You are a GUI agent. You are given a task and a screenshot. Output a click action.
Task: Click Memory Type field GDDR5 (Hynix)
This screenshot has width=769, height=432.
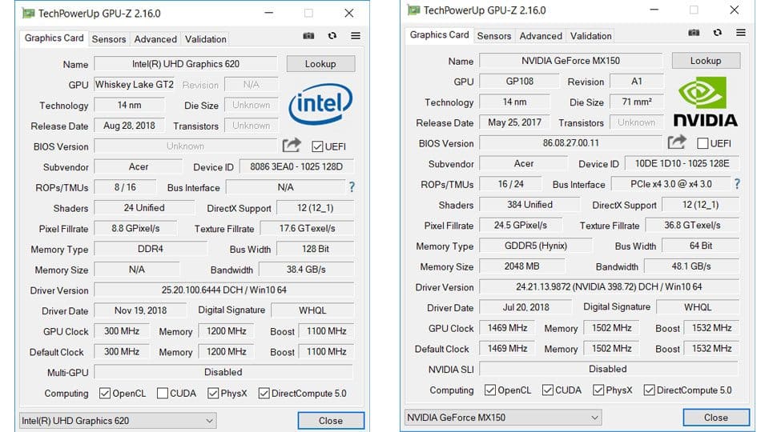536,246
